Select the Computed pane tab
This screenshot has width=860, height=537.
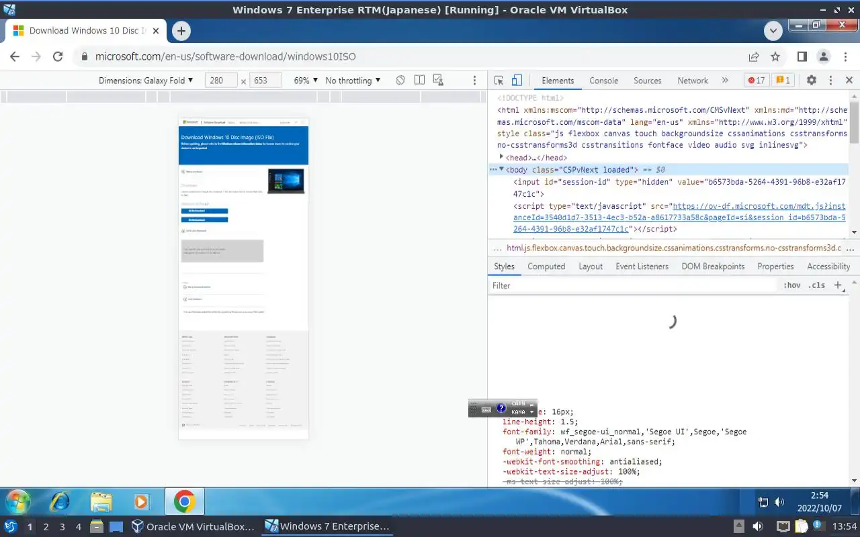coord(546,266)
